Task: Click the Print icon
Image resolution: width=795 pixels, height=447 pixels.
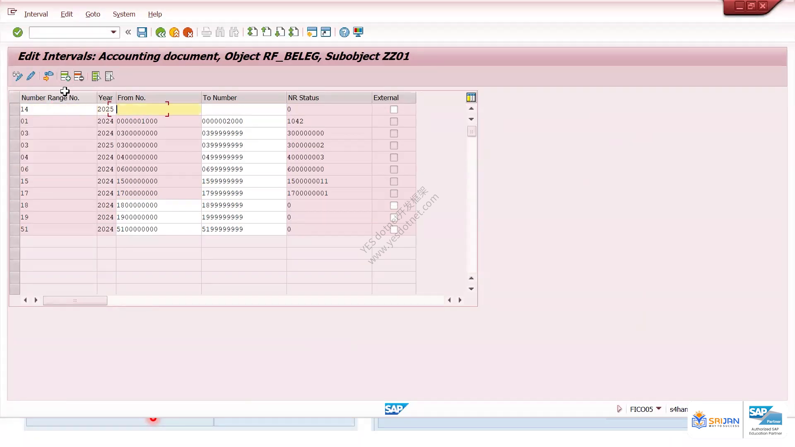Action: [207, 32]
